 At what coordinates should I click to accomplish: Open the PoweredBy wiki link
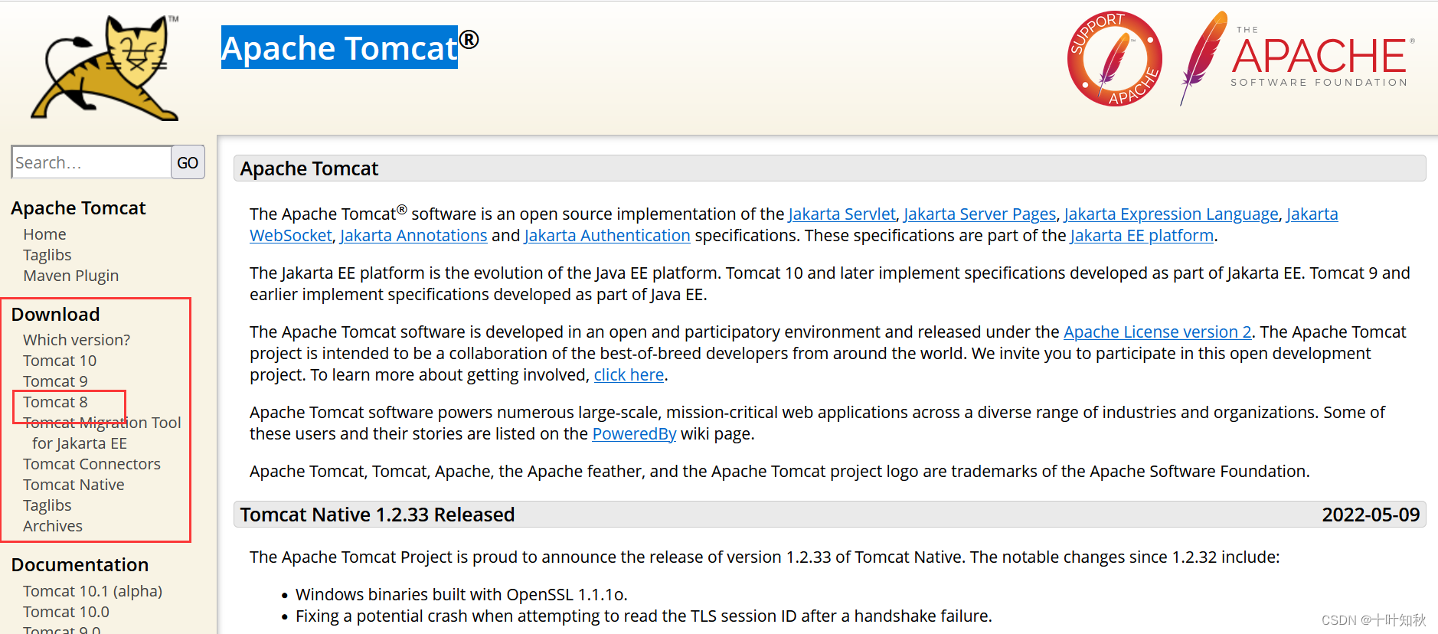click(x=634, y=434)
